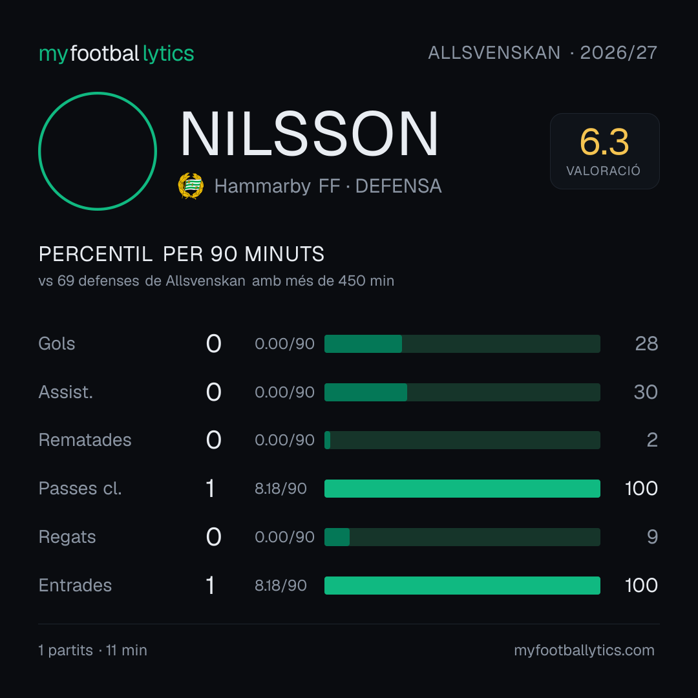Image resolution: width=698 pixels, height=698 pixels.
Task: Click the Assist. percentile bar
Action: click(462, 392)
